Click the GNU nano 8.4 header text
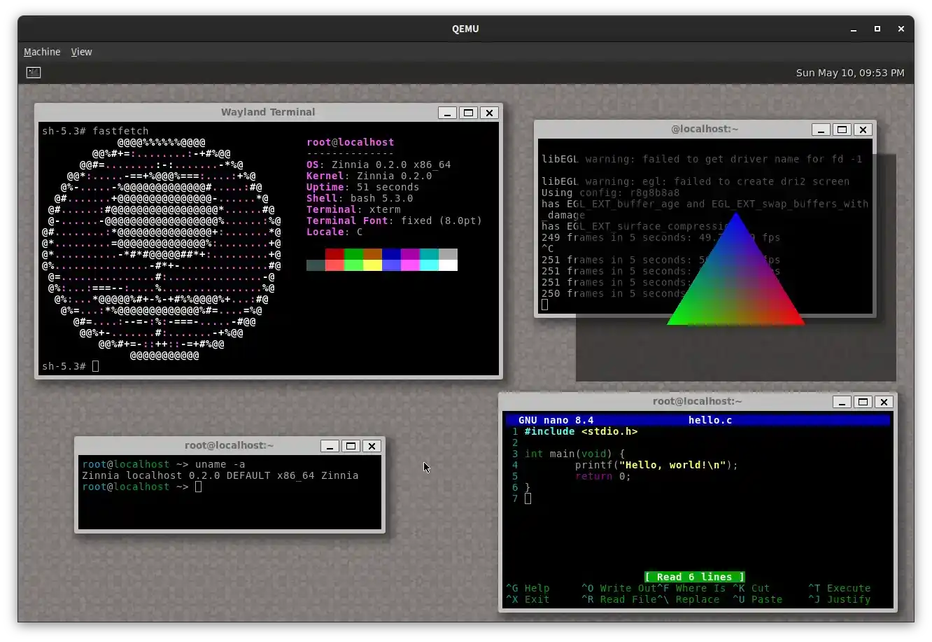Viewport: 932px width, 642px height. click(x=556, y=420)
